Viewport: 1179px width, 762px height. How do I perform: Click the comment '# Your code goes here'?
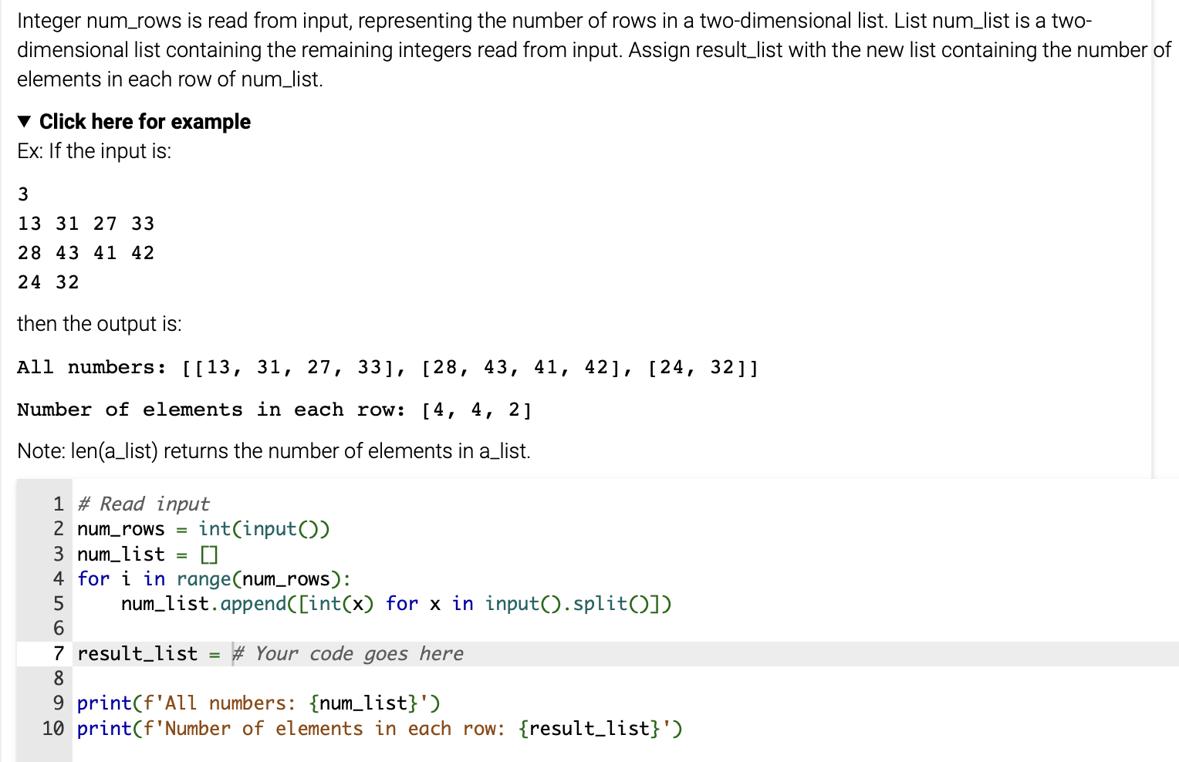click(346, 653)
